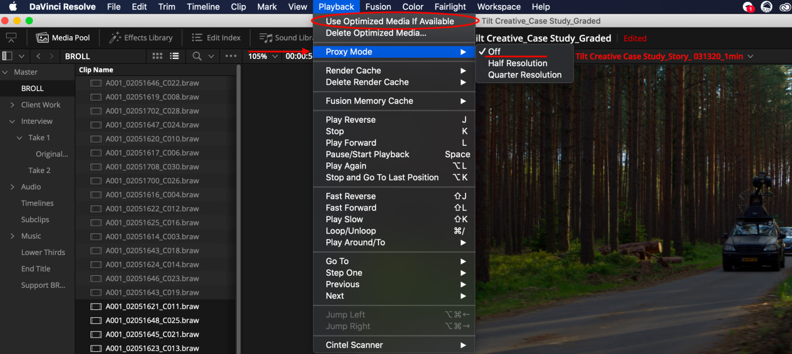Sort by the Clip Name column header
792x354 pixels.
click(96, 70)
